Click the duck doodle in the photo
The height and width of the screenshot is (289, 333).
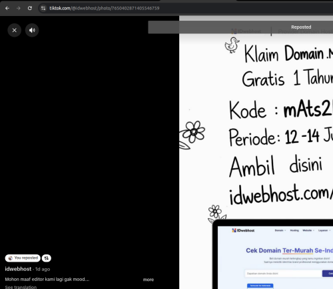pyautogui.click(x=232, y=45)
